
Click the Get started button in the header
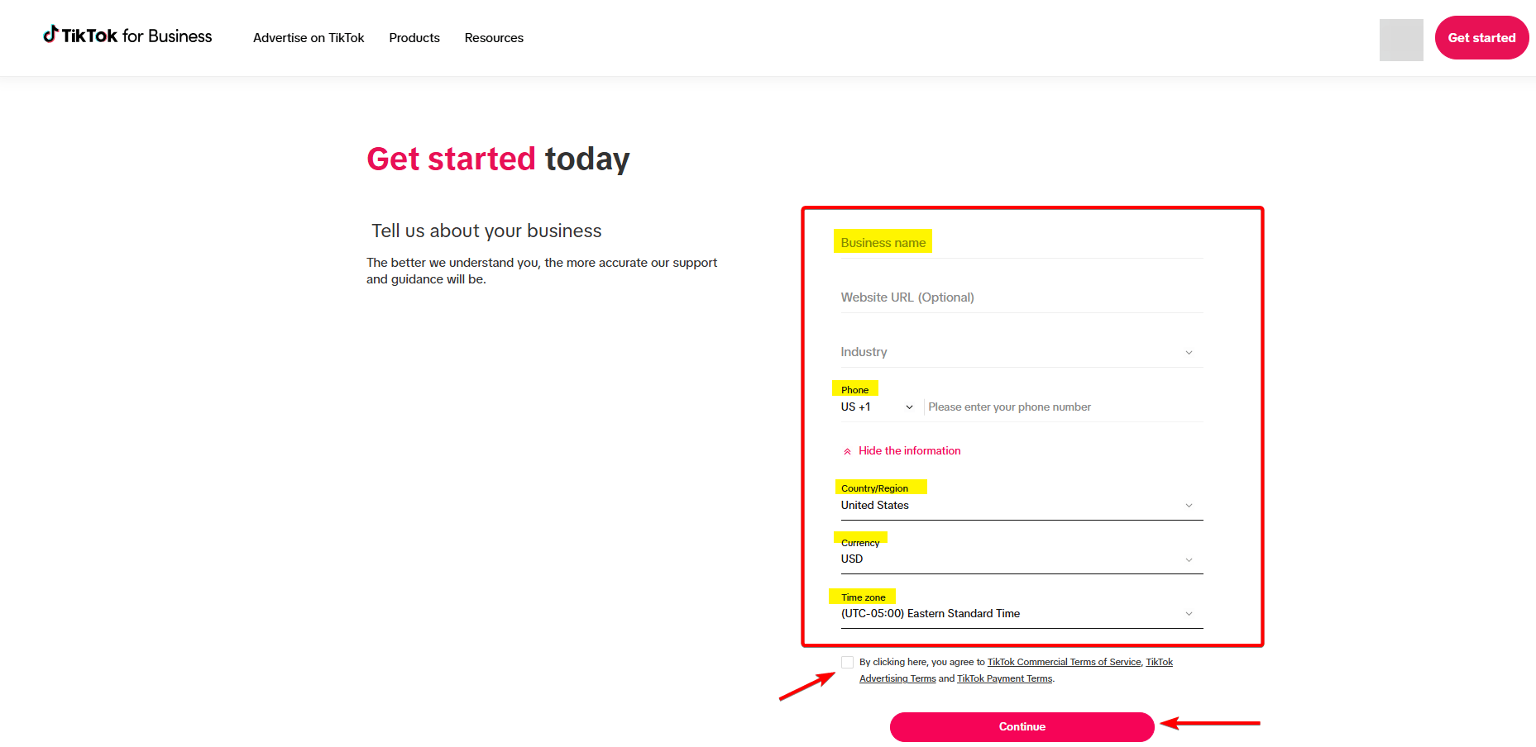click(1481, 37)
